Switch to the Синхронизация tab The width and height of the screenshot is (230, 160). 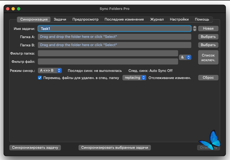coord(34,19)
